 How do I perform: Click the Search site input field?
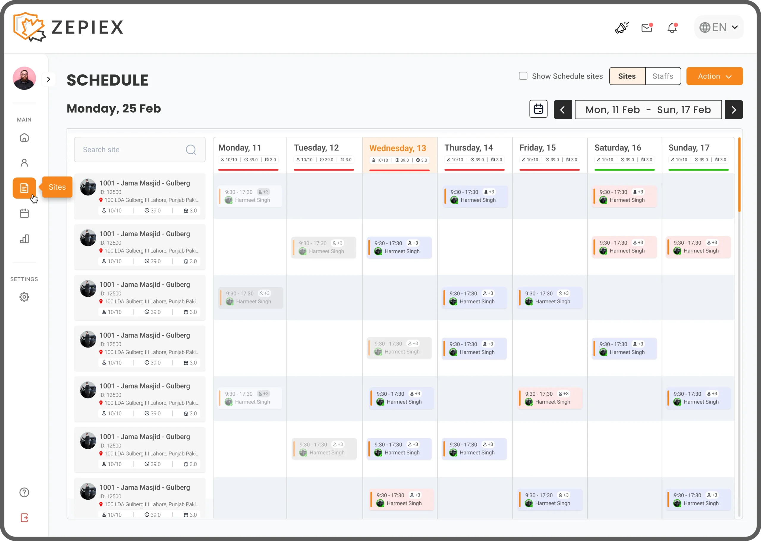(133, 150)
